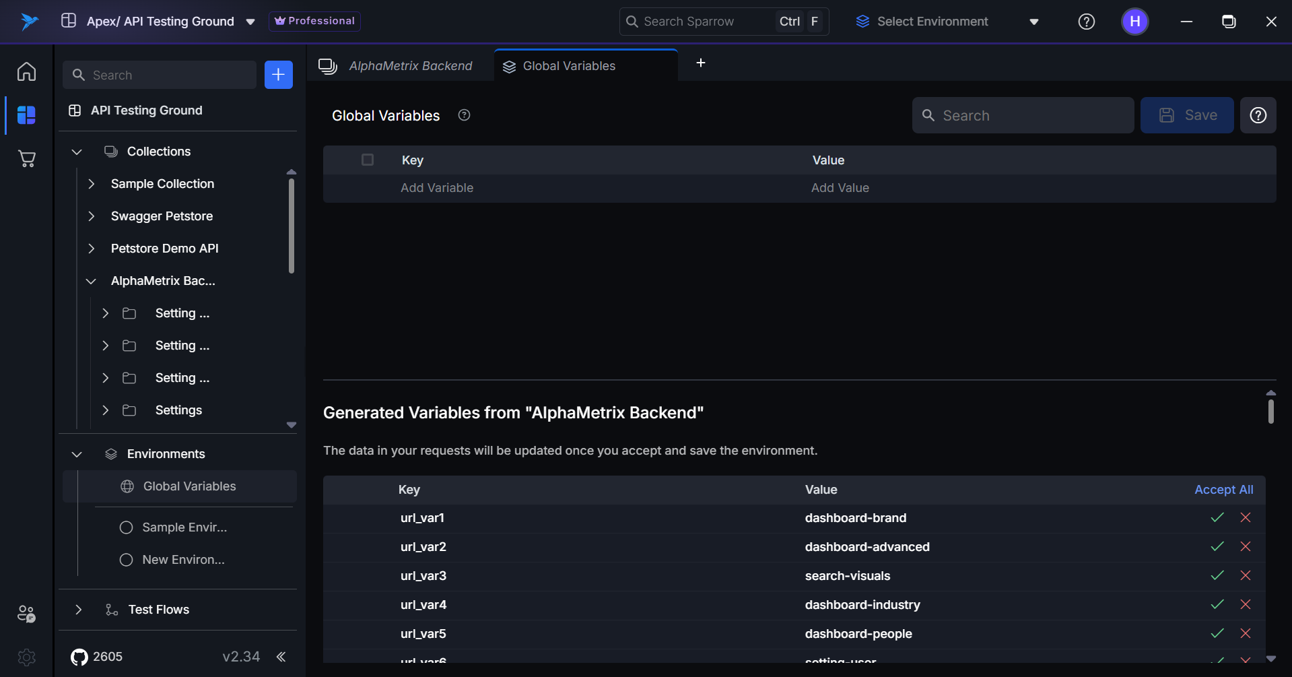Open the help menu in the top bar
This screenshot has width=1292, height=677.
1086,21
